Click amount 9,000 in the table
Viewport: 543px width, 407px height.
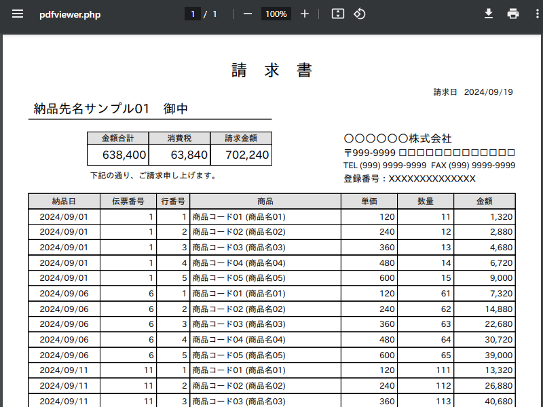[x=501, y=278]
